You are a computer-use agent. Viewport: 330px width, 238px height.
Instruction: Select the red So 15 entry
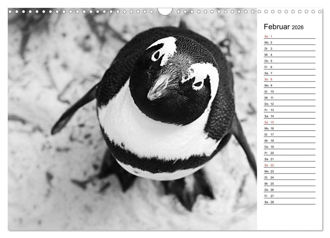289,122
